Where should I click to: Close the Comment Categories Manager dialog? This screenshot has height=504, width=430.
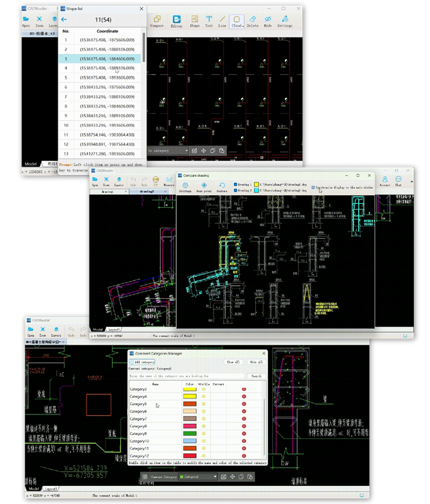coord(264,353)
